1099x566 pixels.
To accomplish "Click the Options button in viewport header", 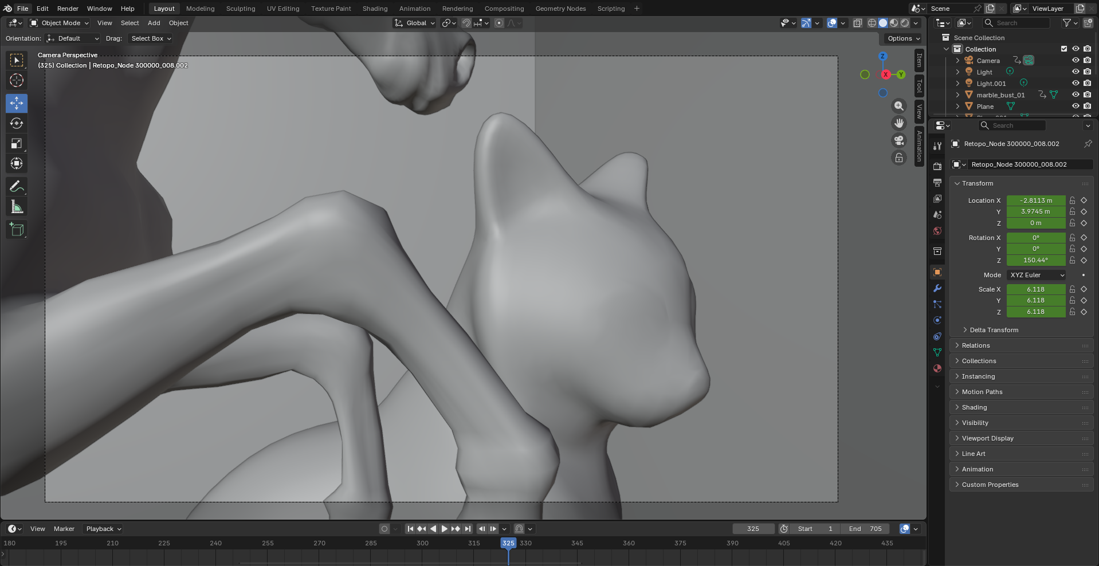I will (x=903, y=38).
